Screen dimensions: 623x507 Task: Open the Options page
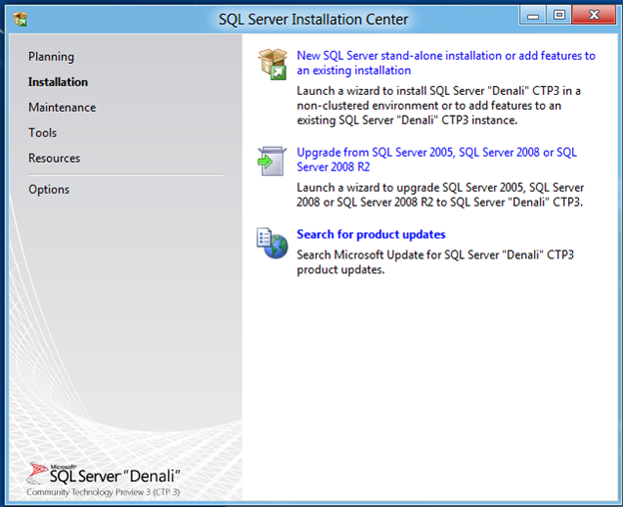[x=49, y=190]
